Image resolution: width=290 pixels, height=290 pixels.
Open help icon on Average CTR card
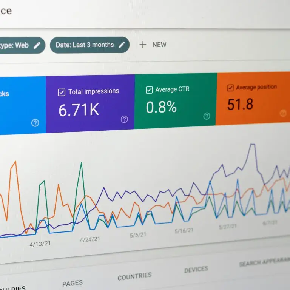coord(207,116)
